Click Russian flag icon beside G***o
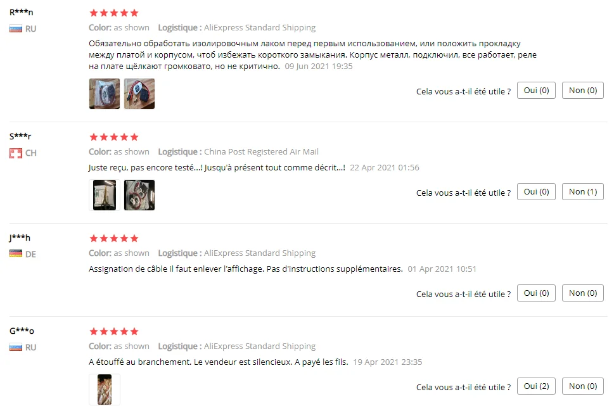 coord(16,347)
